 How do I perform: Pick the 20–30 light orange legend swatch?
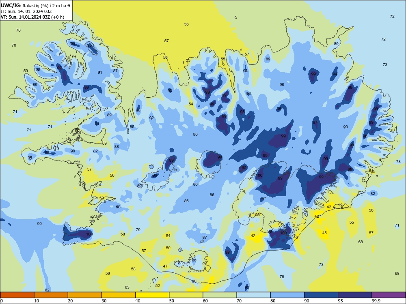point(85,295)
